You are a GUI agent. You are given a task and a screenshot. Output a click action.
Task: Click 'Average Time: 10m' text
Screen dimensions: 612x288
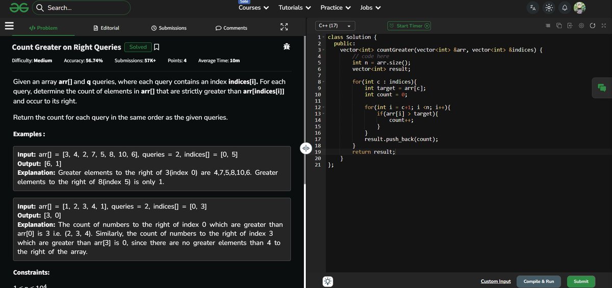(x=219, y=61)
